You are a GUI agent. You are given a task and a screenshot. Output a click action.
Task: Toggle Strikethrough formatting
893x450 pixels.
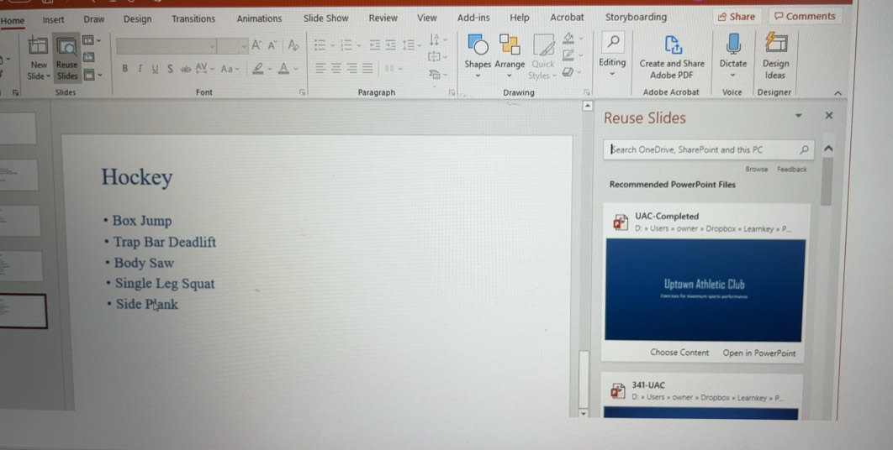pyautogui.click(x=186, y=70)
